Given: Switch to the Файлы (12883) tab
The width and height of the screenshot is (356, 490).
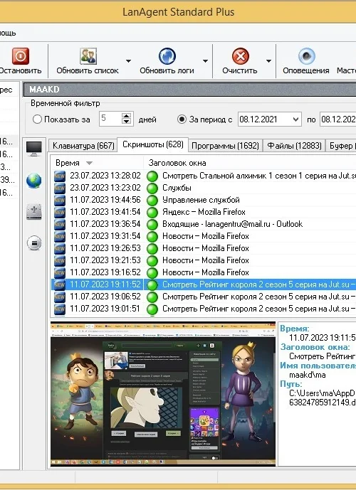Looking at the screenshot, I should click(294, 146).
